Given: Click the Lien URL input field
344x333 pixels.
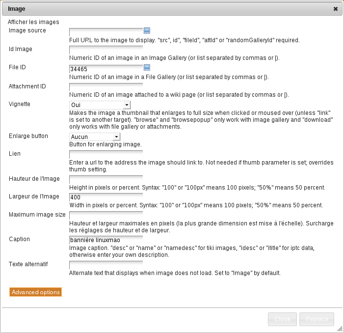Looking at the screenshot, I should tap(106, 155).
